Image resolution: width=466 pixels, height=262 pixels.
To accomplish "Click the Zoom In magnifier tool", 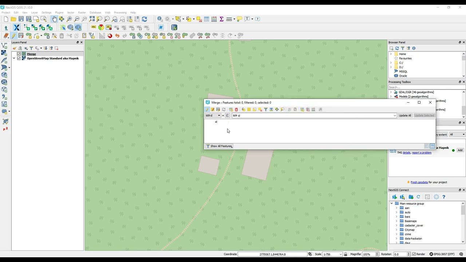I will tap(69, 19).
